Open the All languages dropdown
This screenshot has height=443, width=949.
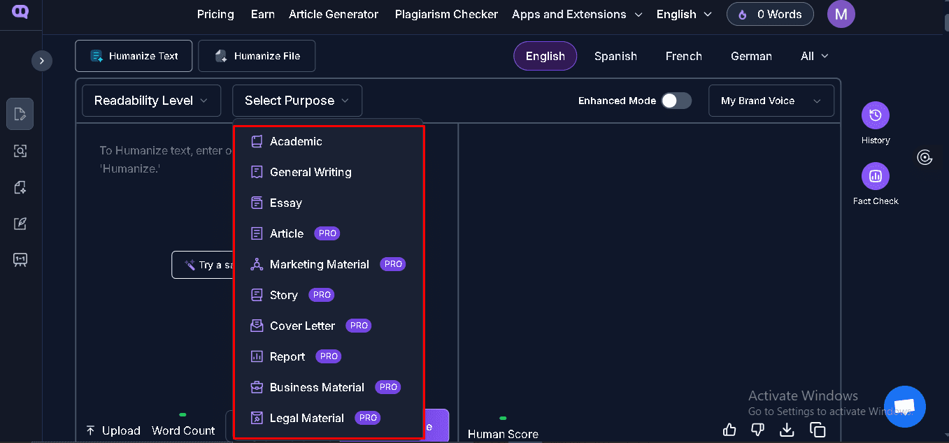pyautogui.click(x=813, y=56)
